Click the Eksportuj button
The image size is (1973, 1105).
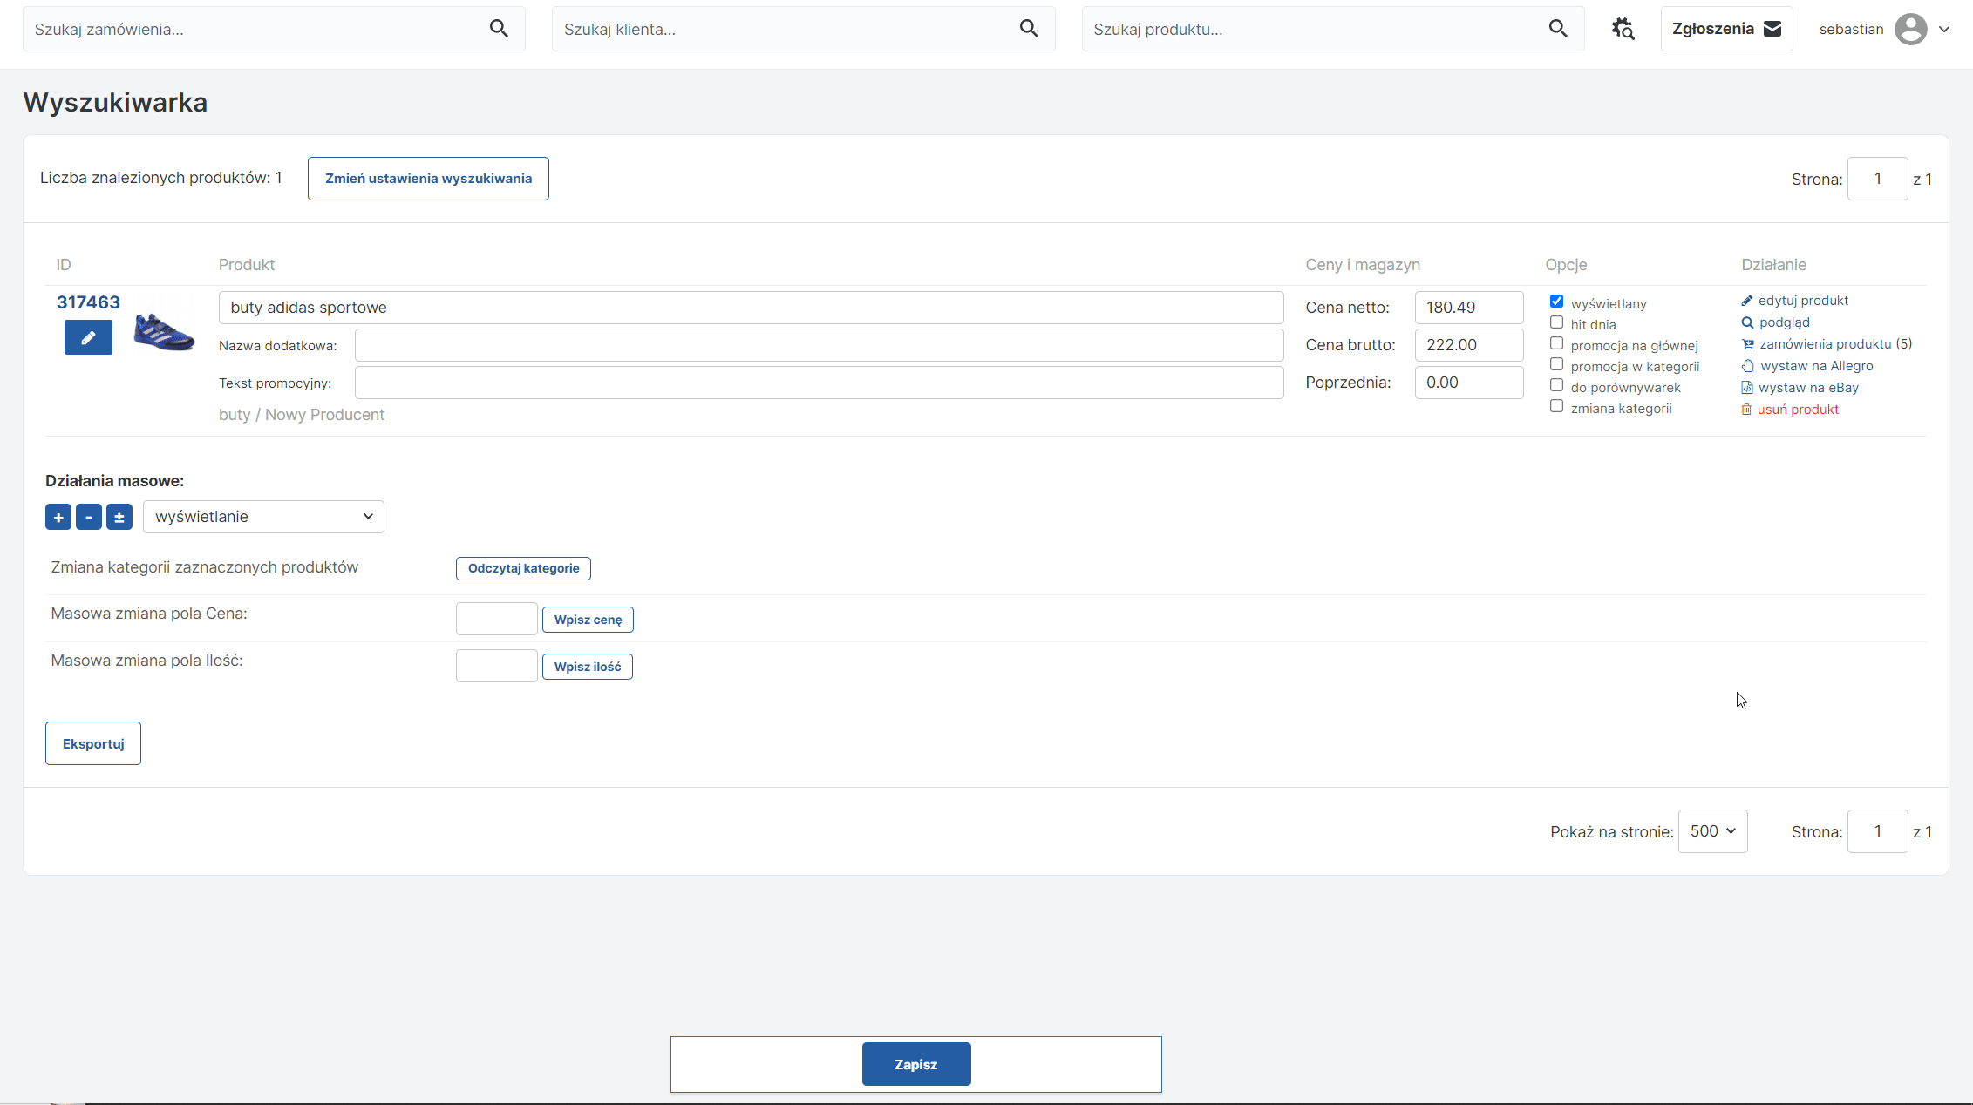tap(93, 743)
